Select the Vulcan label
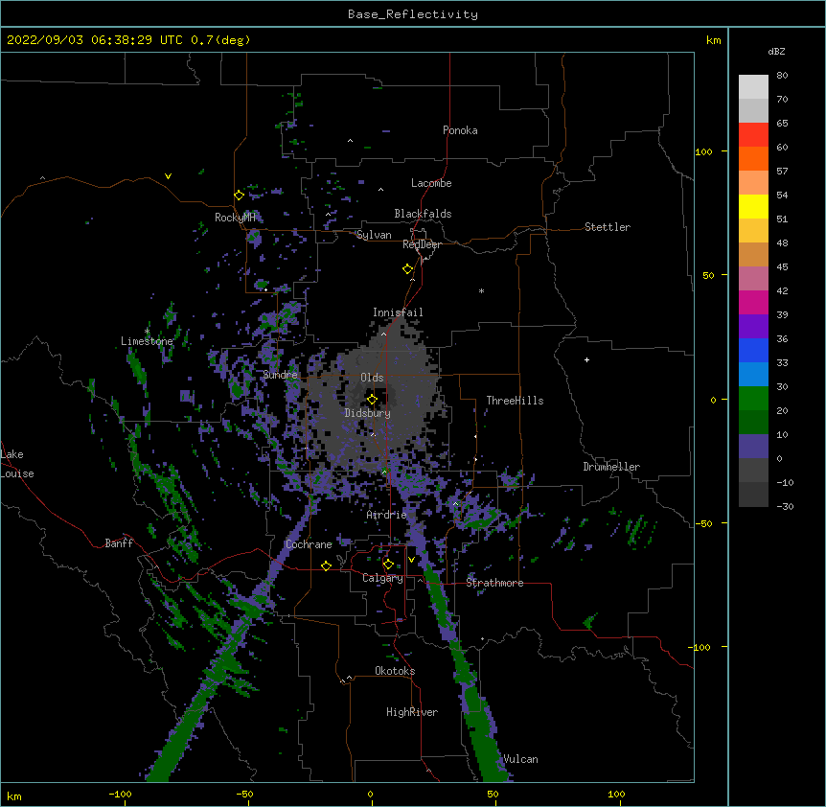Screen dimensions: 826x807 click(x=520, y=759)
